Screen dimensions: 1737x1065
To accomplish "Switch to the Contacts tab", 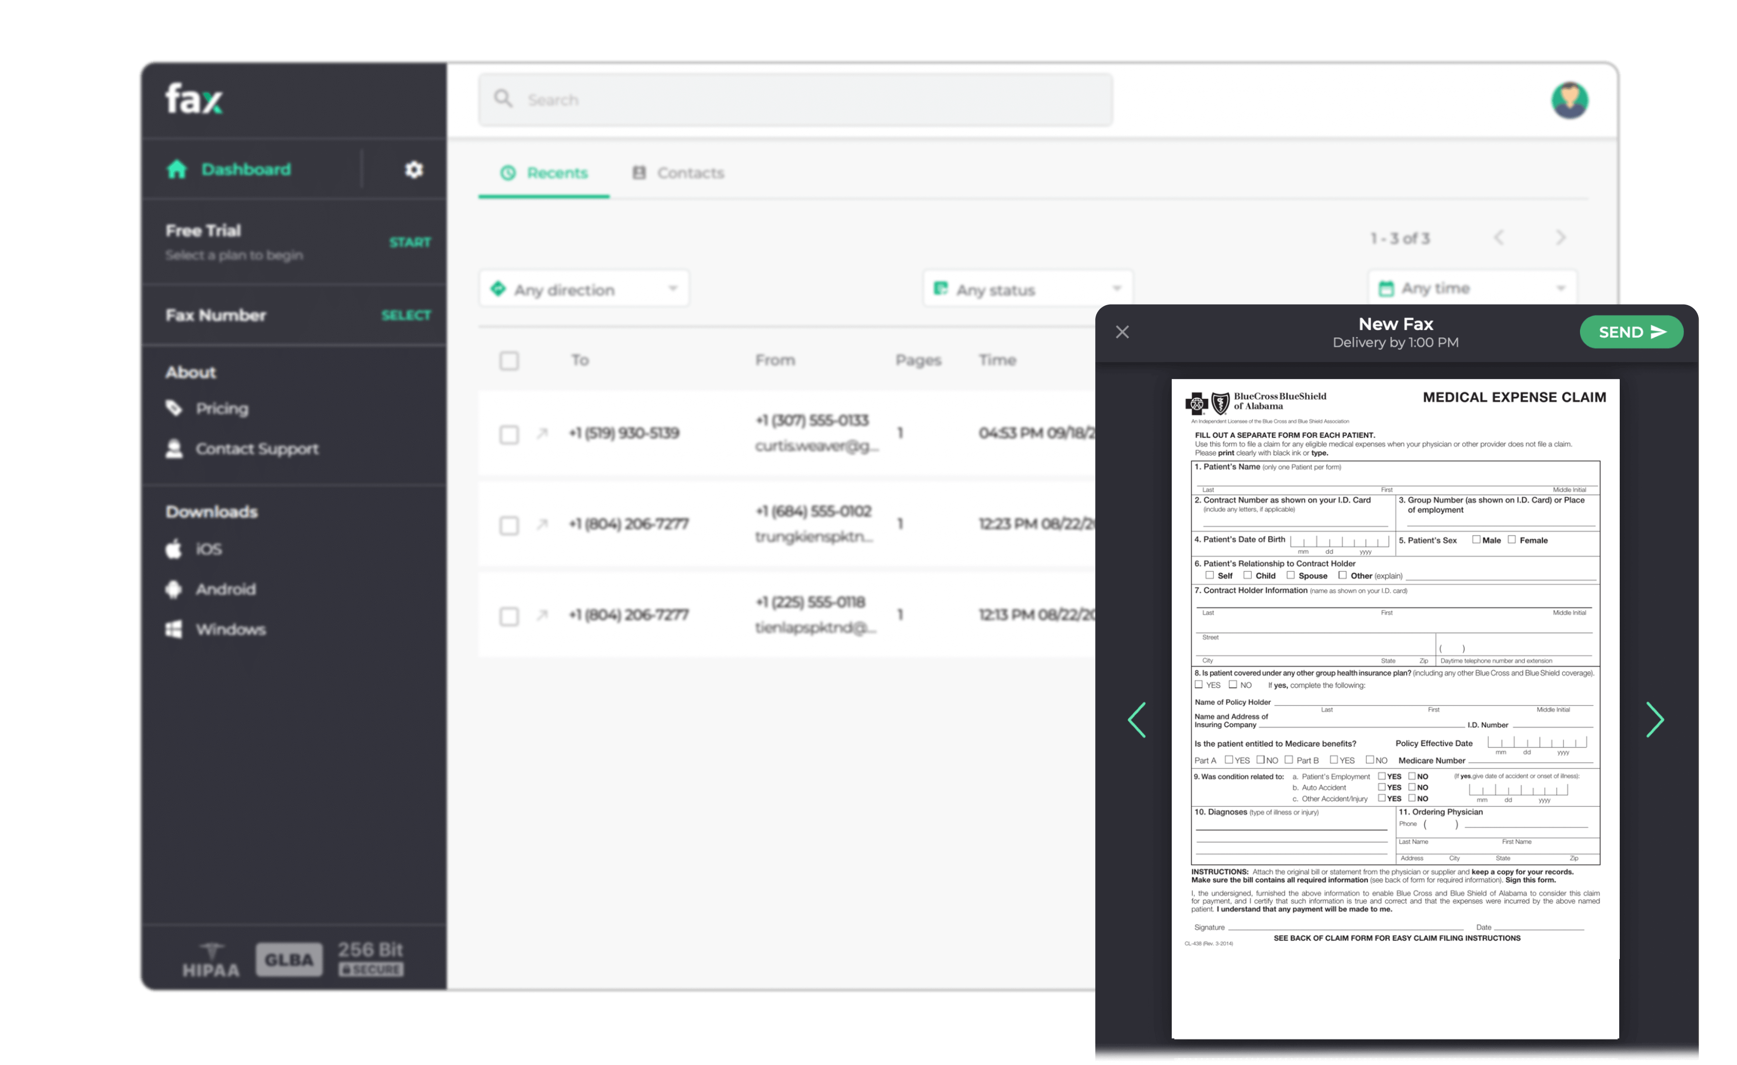I will point(678,173).
